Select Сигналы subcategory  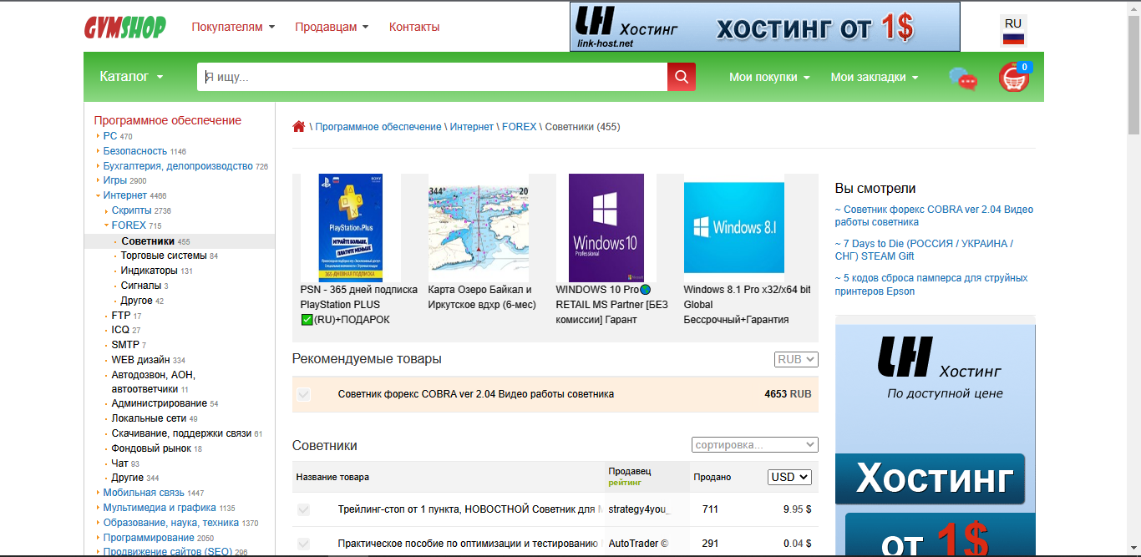point(141,286)
